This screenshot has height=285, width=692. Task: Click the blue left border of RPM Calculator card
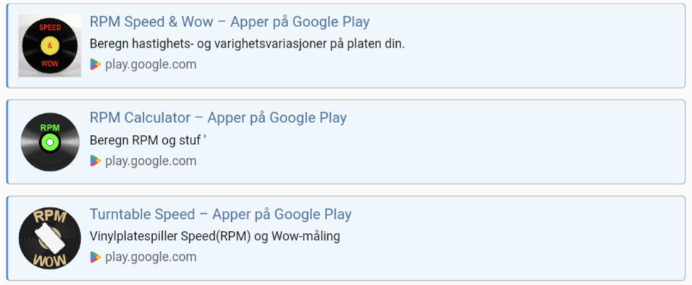point(7,142)
